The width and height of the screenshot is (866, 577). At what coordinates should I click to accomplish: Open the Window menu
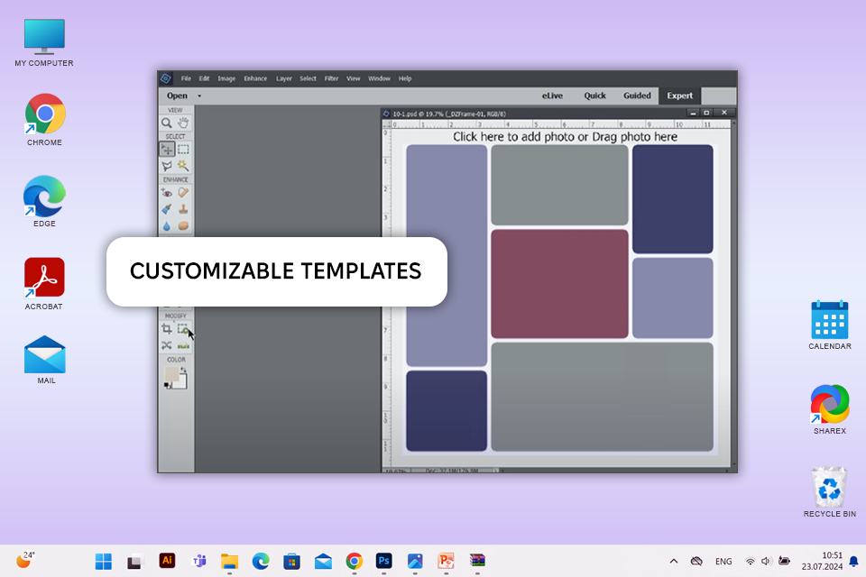pos(379,78)
